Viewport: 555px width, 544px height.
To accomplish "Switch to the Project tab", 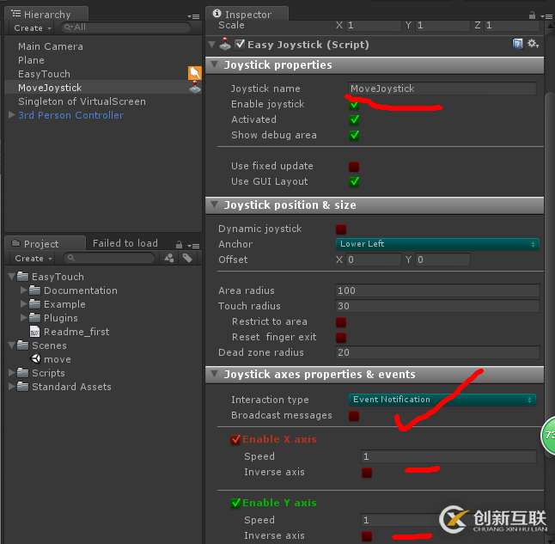I will click(x=46, y=244).
